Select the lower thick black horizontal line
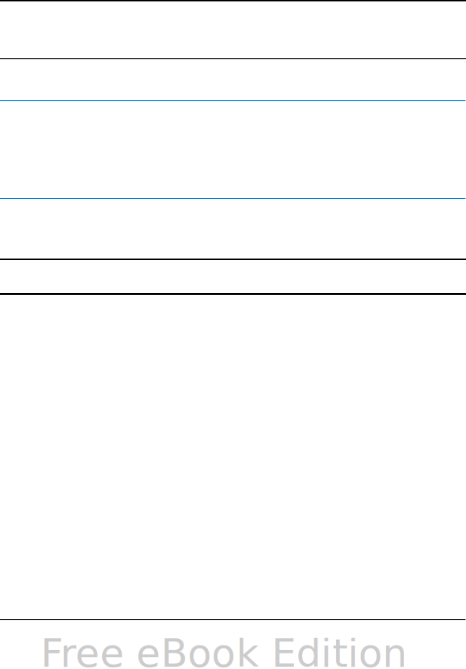 [x=233, y=294]
